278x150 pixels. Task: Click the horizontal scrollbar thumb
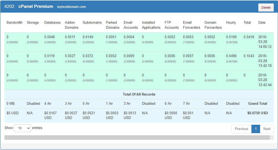pos(137,137)
